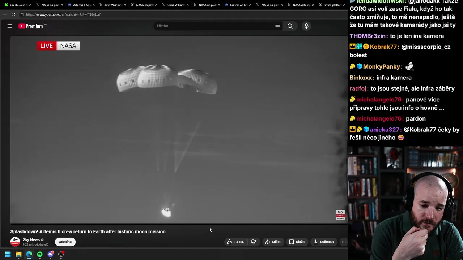The image size is (463, 260).
Task: Open Spotify from the taskbar
Action: click(40, 254)
